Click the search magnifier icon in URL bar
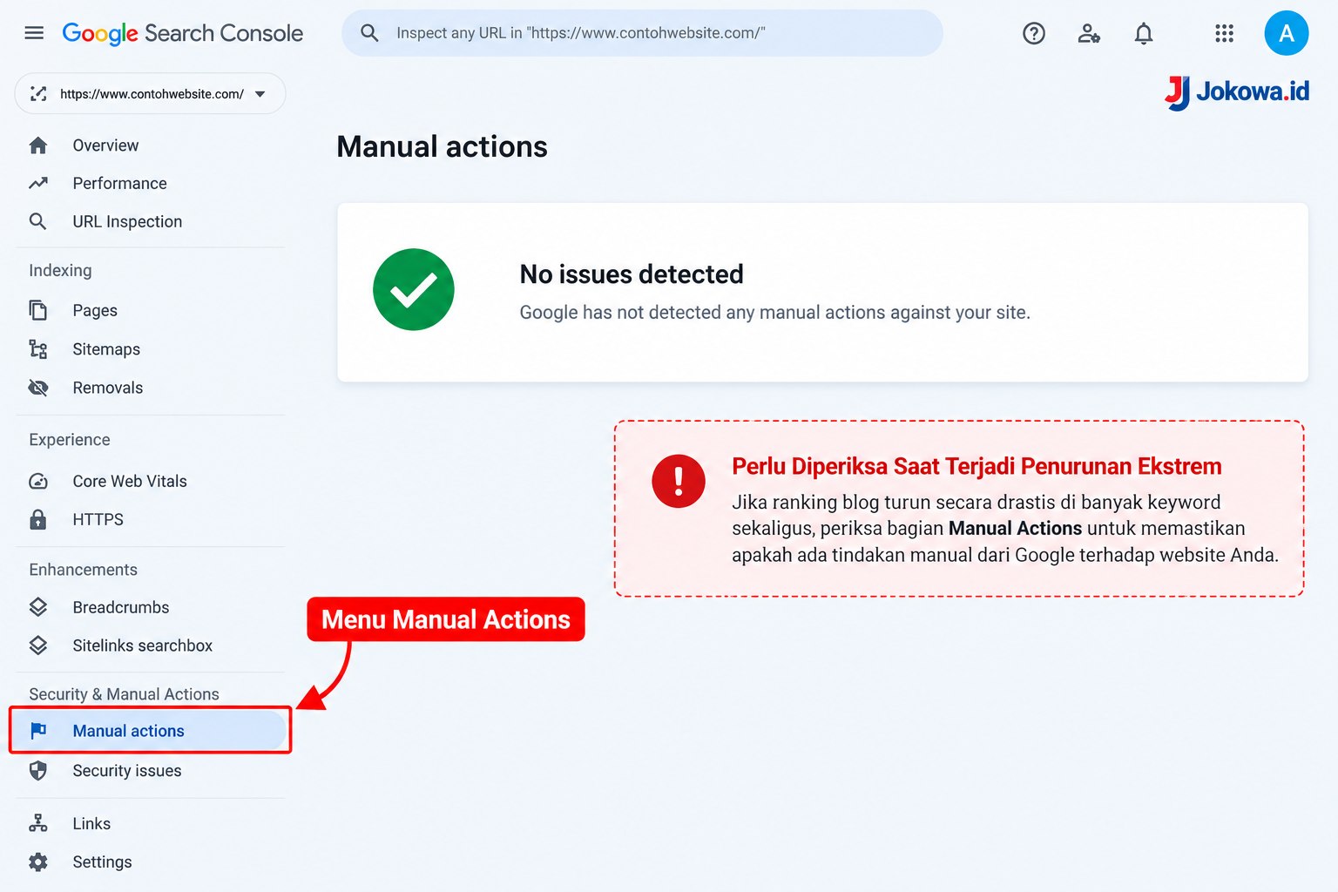Screen dimensions: 1338x892 tap(369, 33)
